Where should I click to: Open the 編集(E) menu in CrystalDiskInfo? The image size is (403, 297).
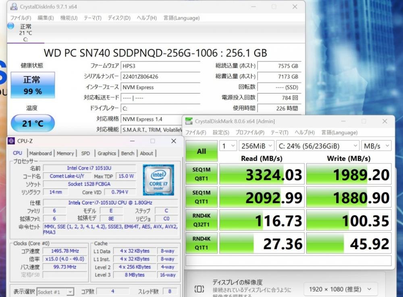46,18
